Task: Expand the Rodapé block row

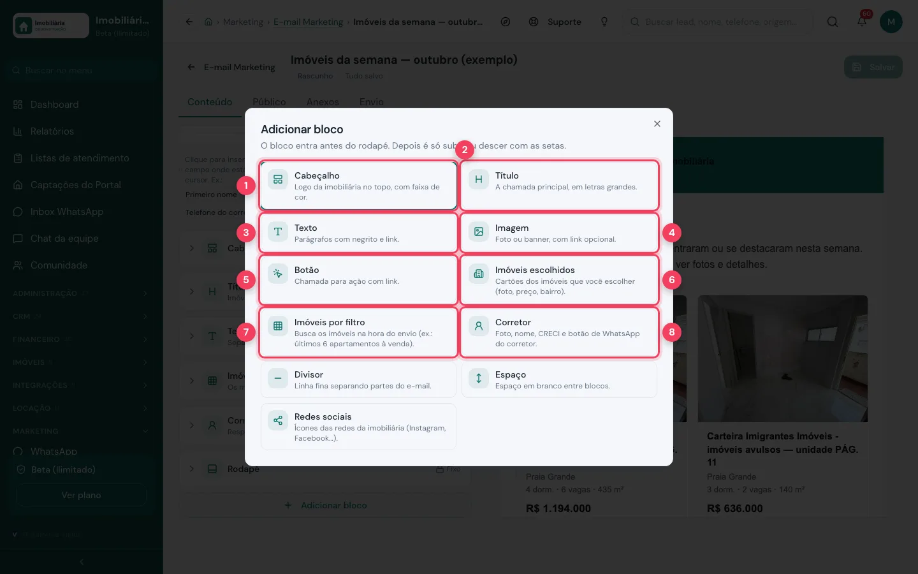Action: tap(191, 469)
